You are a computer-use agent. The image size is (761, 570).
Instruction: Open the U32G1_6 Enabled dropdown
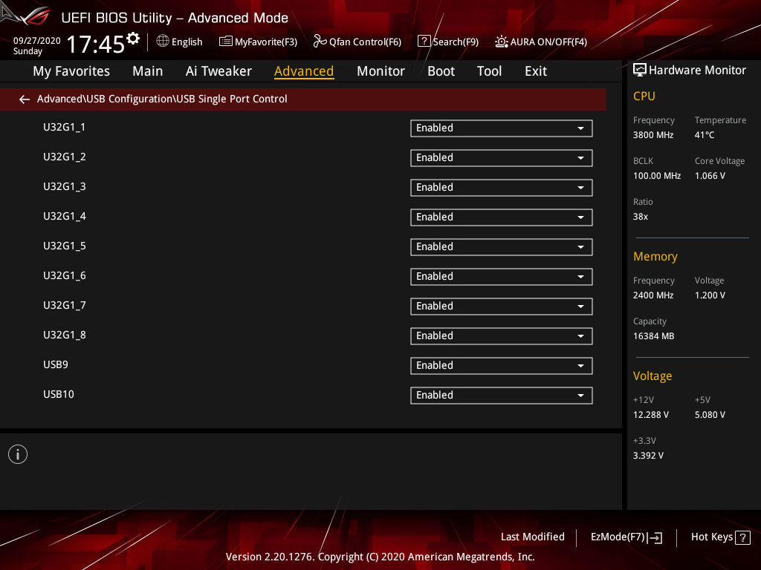point(502,277)
